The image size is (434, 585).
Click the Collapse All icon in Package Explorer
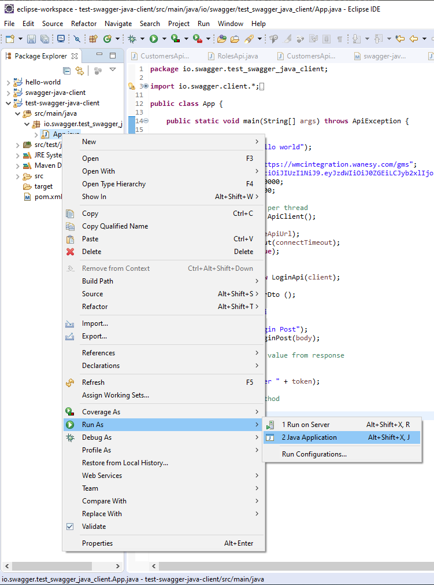coord(67,70)
